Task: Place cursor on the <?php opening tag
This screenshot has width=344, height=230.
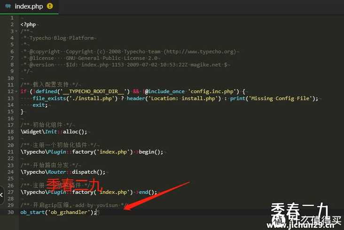Action: (x=28, y=24)
